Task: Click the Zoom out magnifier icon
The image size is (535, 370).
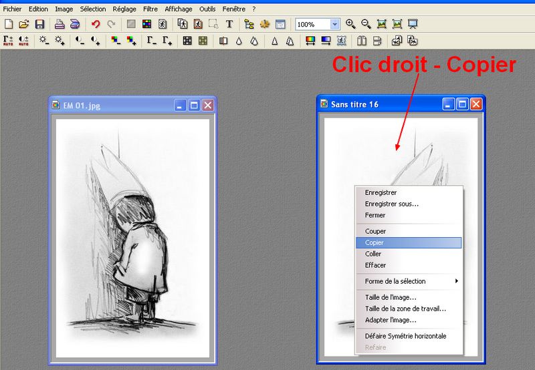Action: pyautogui.click(x=366, y=24)
